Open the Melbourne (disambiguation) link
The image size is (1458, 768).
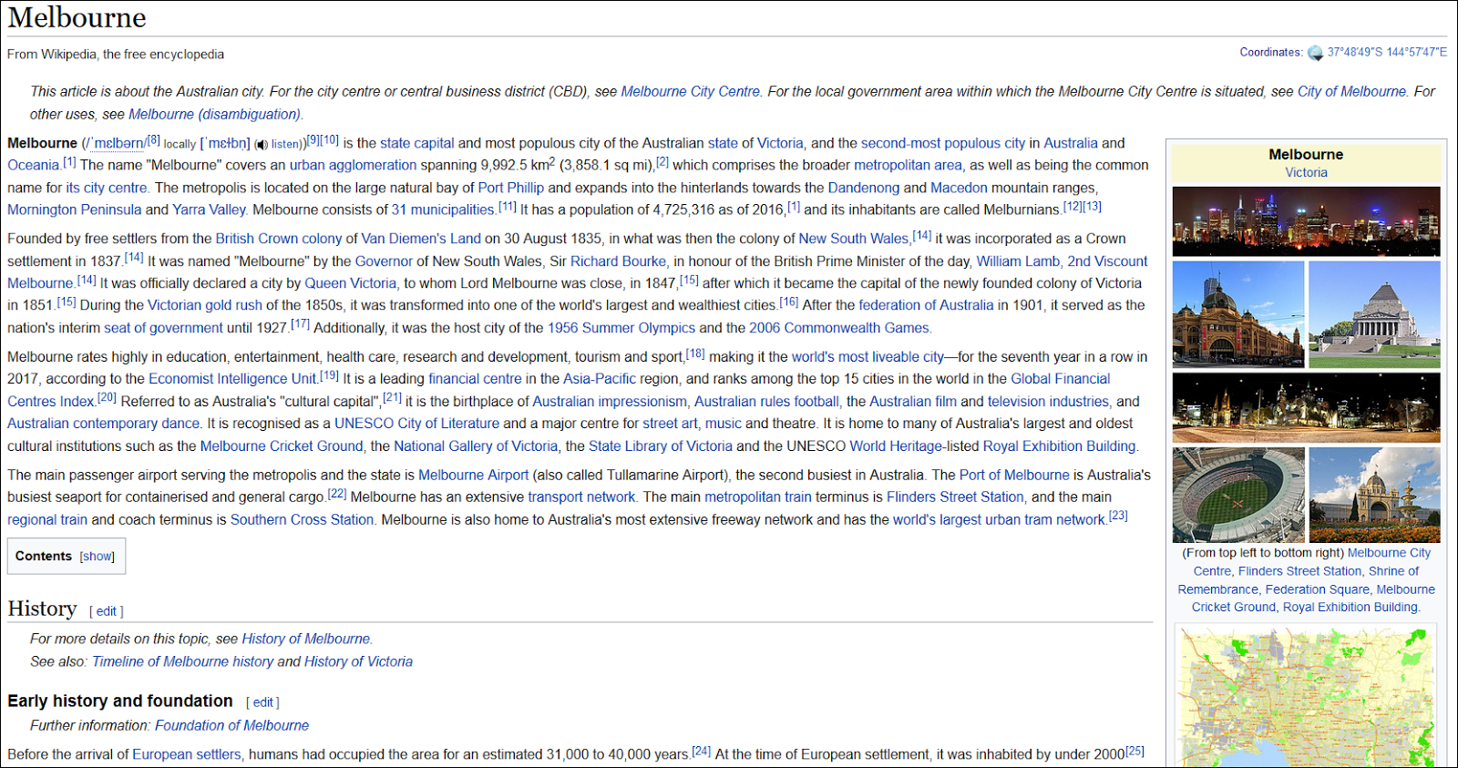[x=214, y=114]
